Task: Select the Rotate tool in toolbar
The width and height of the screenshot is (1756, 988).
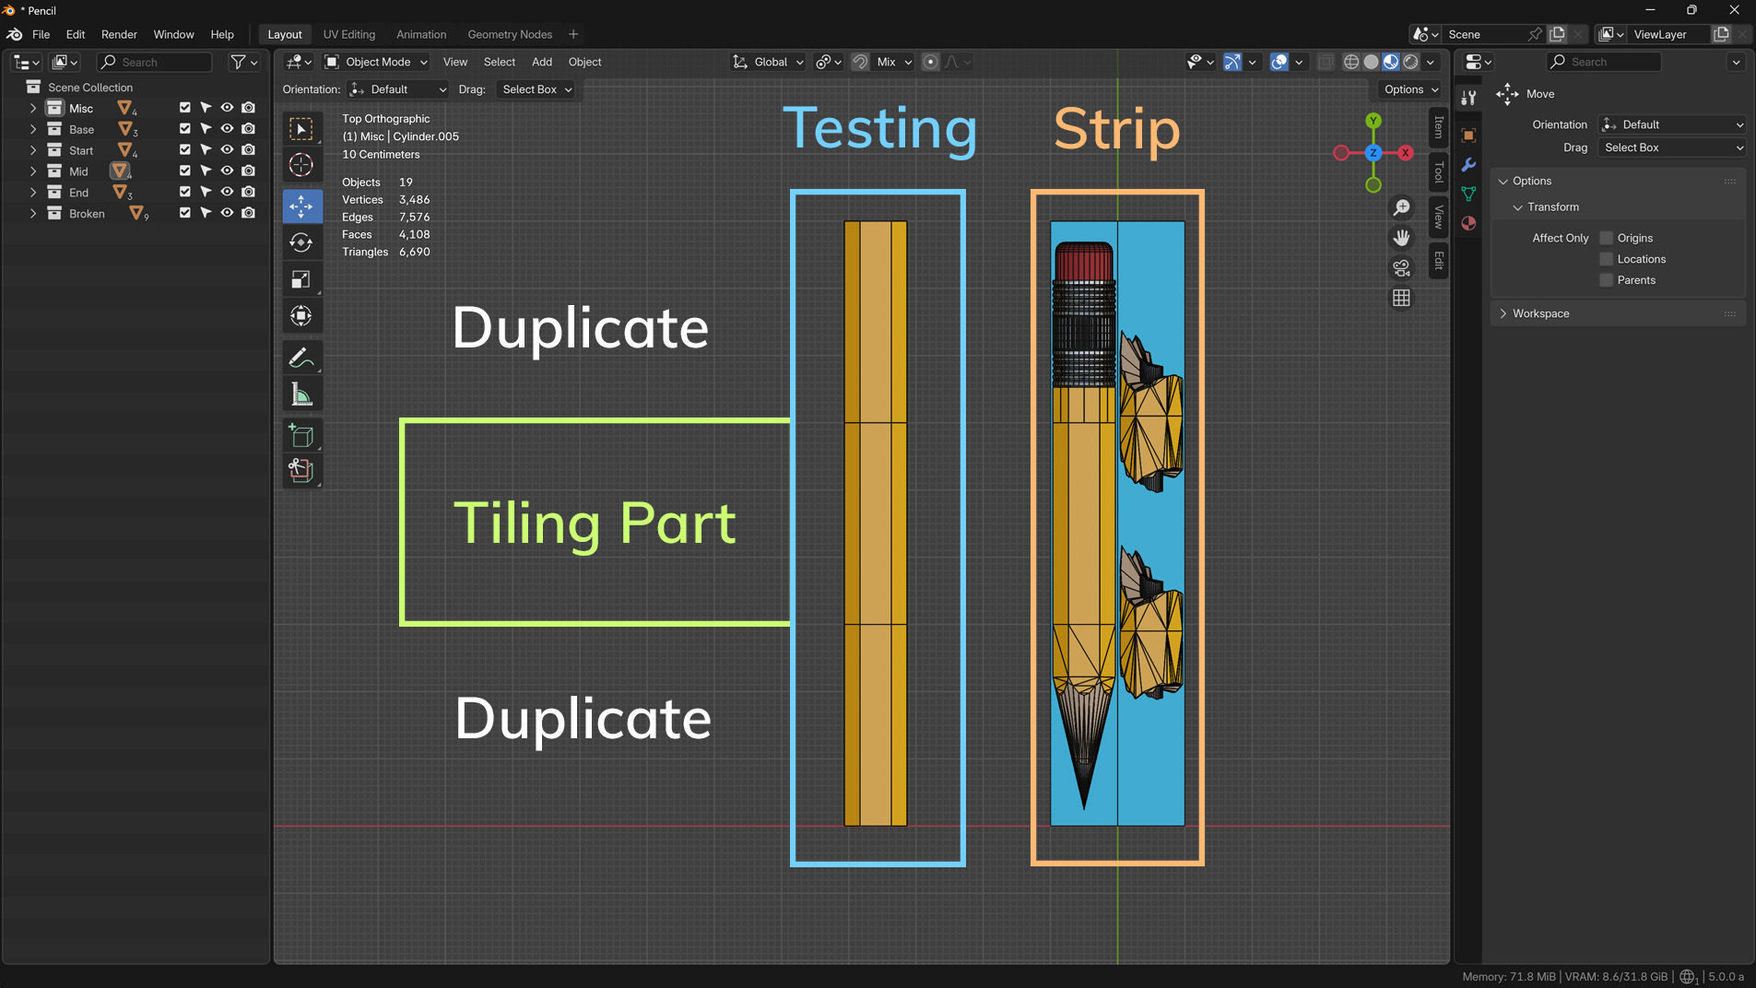Action: [x=301, y=242]
